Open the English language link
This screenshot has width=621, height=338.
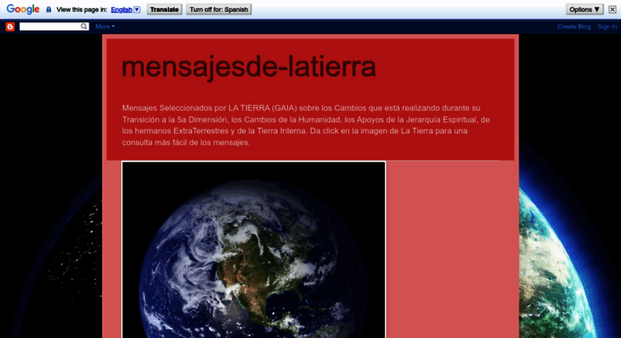click(x=121, y=10)
